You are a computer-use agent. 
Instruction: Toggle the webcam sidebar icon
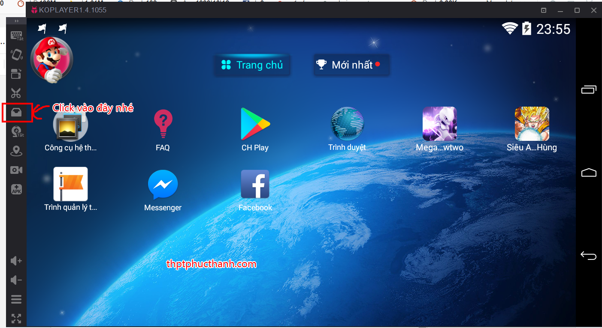(x=17, y=132)
